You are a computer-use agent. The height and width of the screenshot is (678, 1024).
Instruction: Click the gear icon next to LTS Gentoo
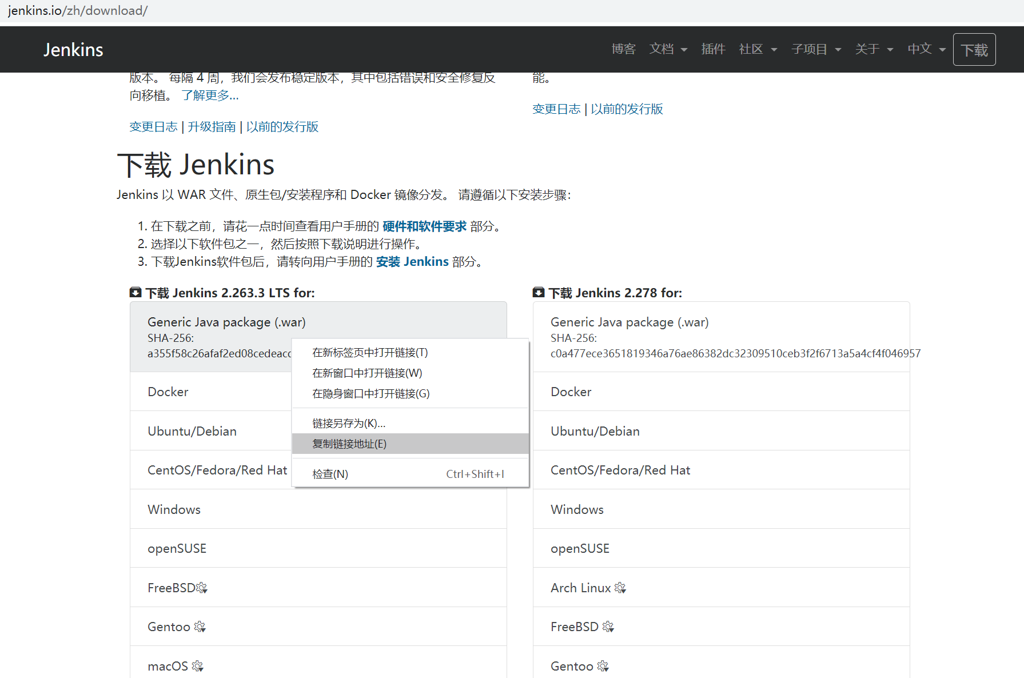coord(200,627)
